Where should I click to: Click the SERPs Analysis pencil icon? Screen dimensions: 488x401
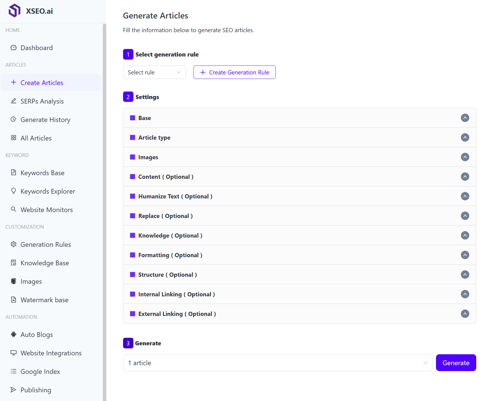pos(13,101)
